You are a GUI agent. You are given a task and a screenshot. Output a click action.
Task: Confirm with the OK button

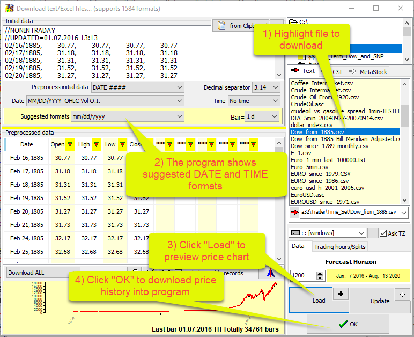[348, 324]
